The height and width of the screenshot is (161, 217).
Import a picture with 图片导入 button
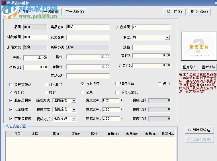[190, 67]
